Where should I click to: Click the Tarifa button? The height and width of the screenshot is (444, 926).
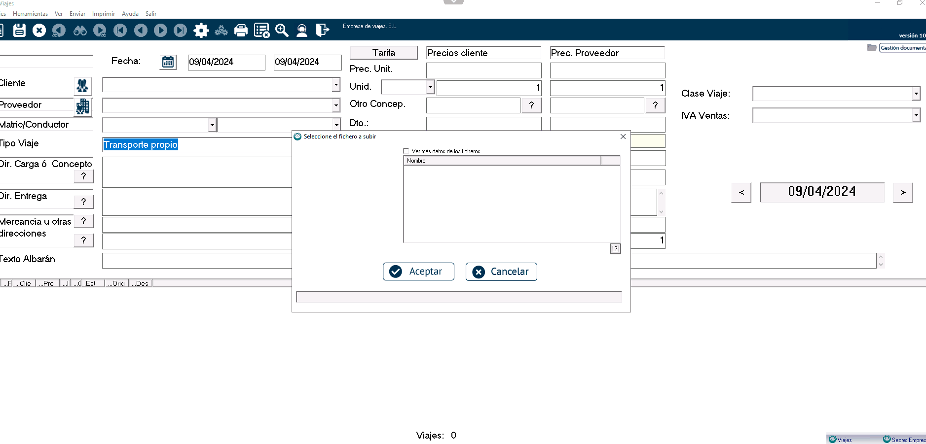click(x=383, y=53)
